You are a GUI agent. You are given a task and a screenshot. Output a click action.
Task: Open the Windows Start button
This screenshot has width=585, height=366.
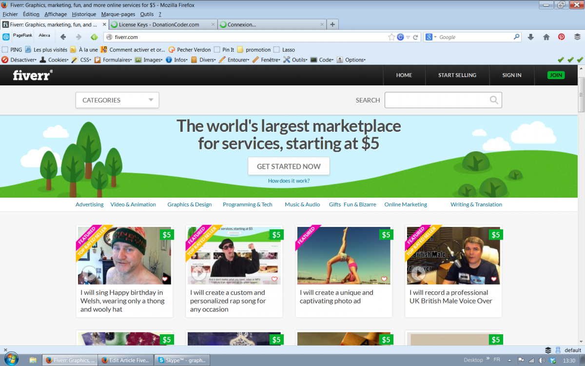click(11, 359)
